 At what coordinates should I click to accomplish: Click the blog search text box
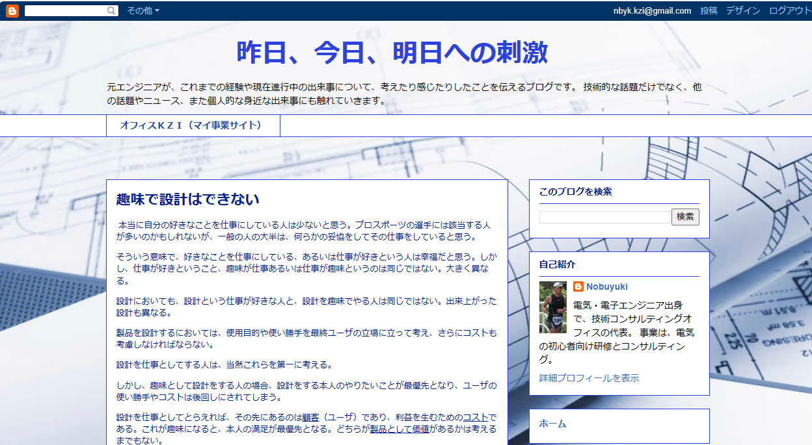604,217
